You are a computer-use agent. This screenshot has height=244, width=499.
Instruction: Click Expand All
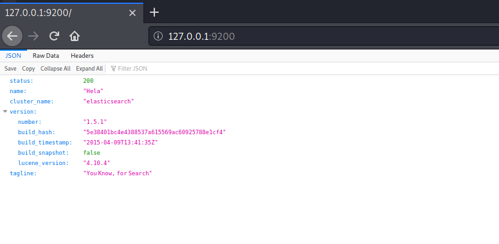pyautogui.click(x=89, y=69)
